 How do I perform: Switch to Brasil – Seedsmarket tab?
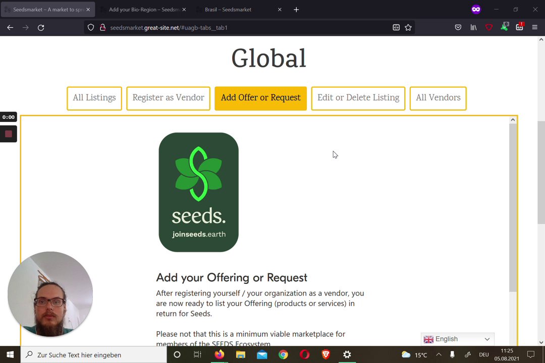239,10
